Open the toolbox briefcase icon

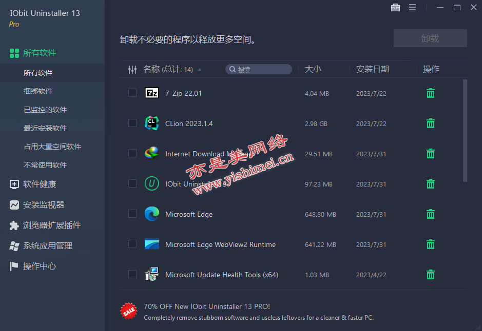(395, 7)
